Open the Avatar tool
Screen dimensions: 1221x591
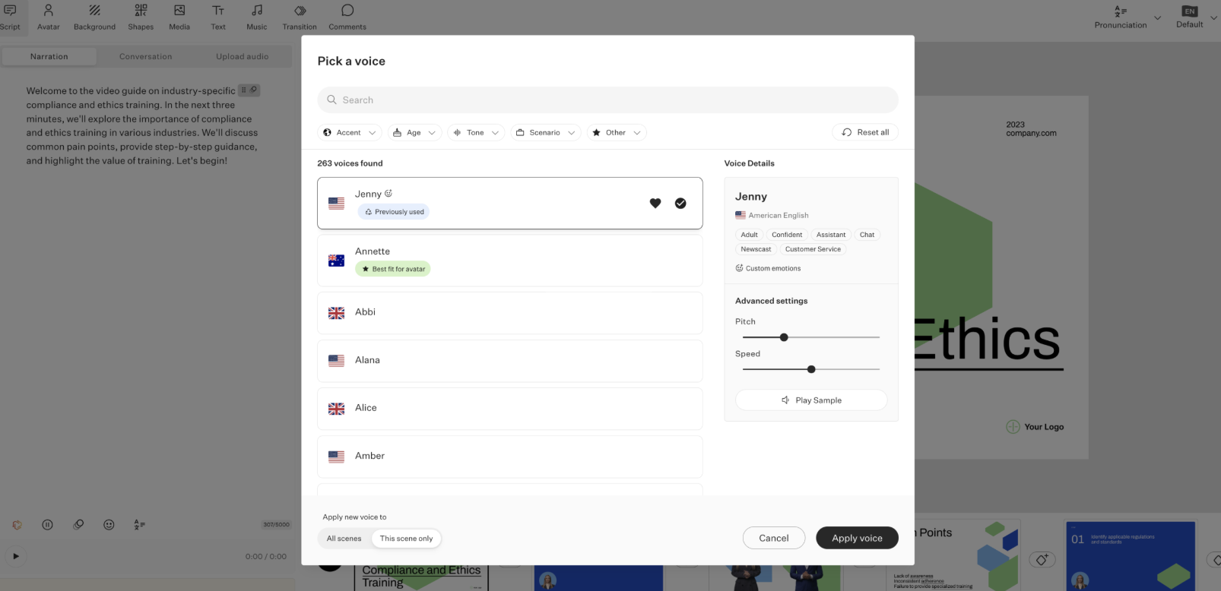[x=49, y=17]
